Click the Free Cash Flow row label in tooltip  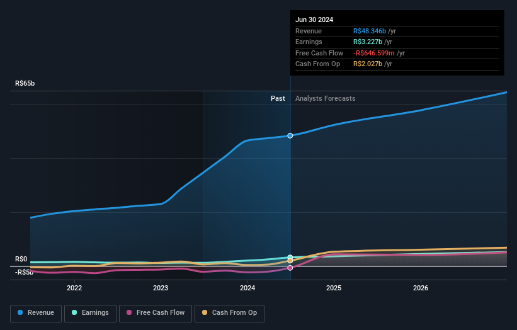coord(319,53)
